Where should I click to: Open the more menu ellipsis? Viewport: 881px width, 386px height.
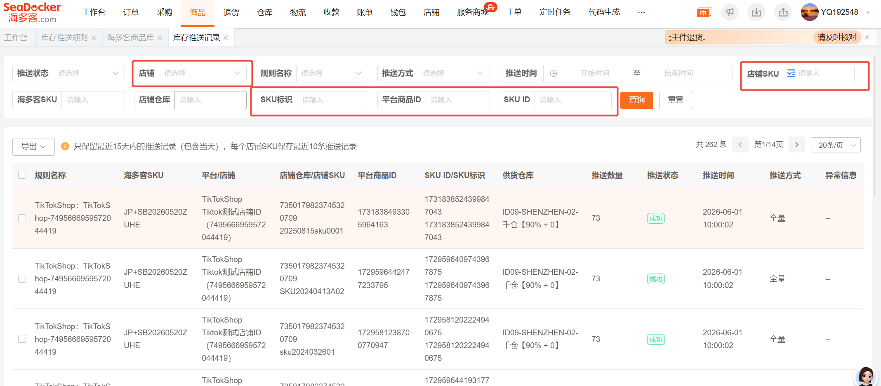click(x=641, y=12)
